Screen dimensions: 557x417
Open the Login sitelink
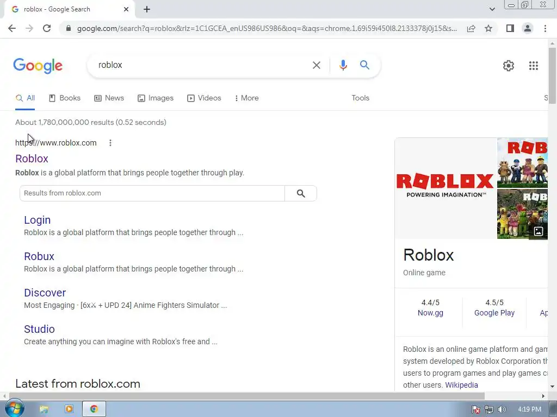tap(38, 220)
